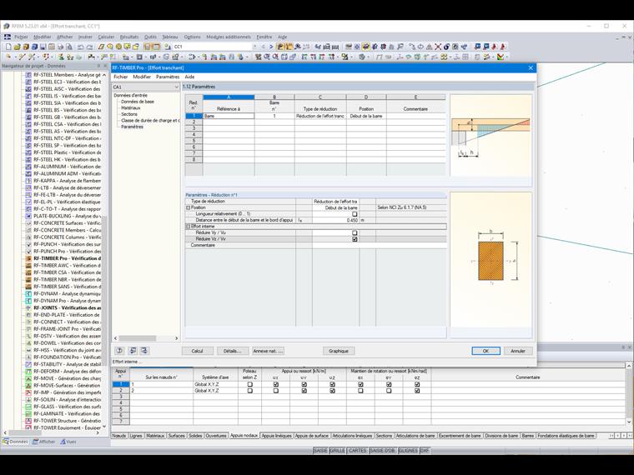Click the Calcul button

pos(198,351)
